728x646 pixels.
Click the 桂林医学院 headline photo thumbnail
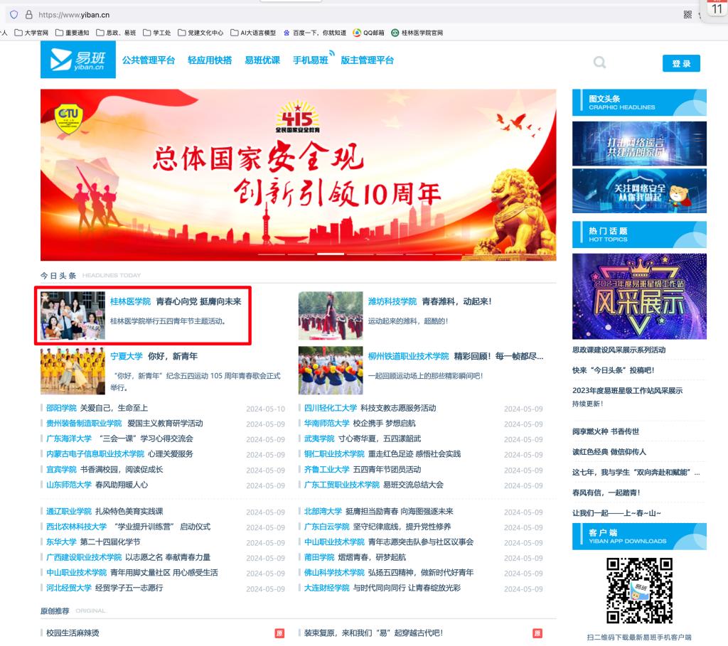[x=73, y=315]
